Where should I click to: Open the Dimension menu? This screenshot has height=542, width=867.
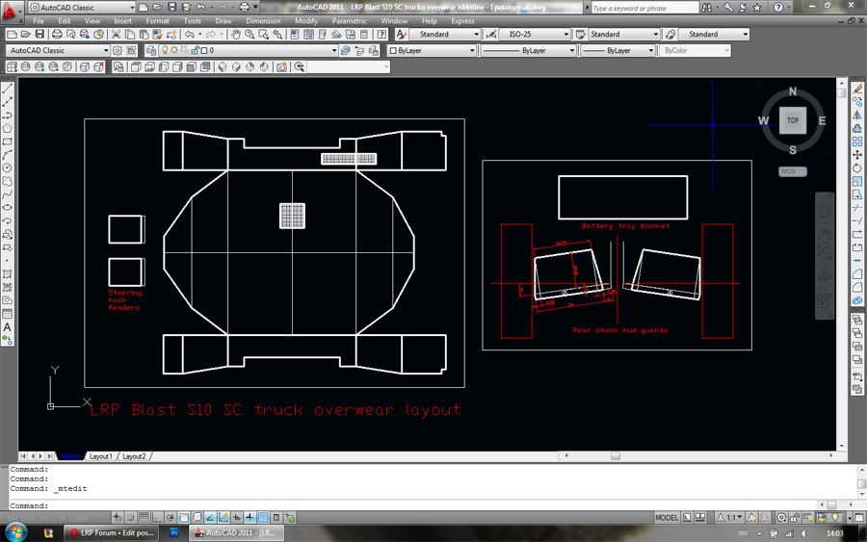[x=263, y=21]
